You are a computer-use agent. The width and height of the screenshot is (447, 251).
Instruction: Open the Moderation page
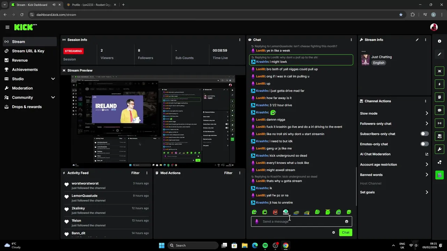coord(30,88)
